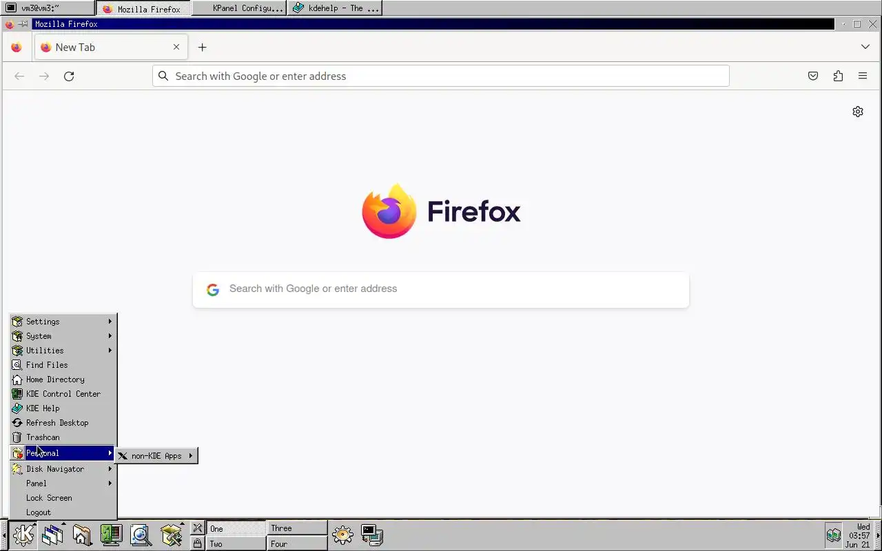Click the Find Files magnifier panel icon

click(x=141, y=535)
